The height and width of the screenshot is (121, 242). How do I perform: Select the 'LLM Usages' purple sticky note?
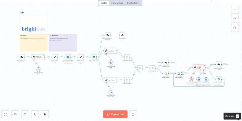pyautogui.click(x=63, y=43)
